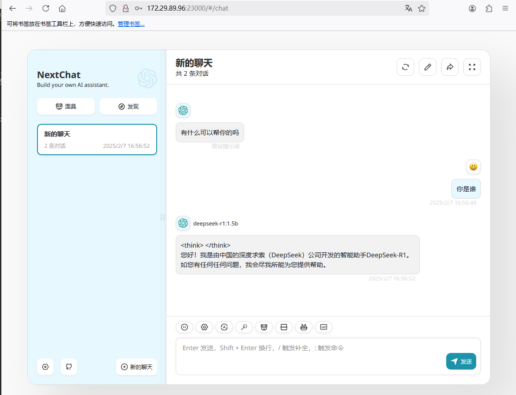Click the DeepSeek-R1 reply message bubble

tap(297, 255)
